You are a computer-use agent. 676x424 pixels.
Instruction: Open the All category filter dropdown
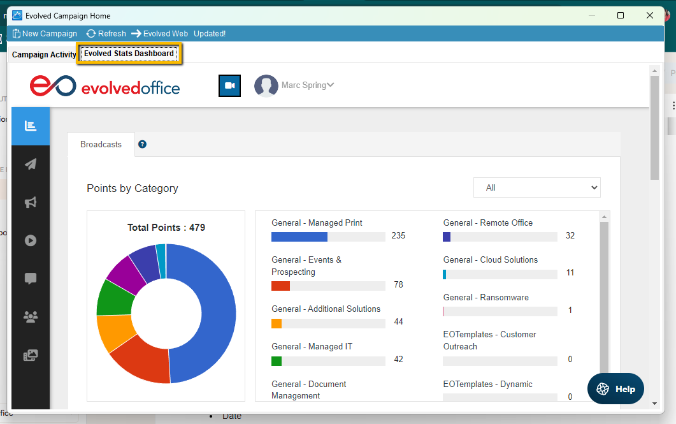coord(536,187)
